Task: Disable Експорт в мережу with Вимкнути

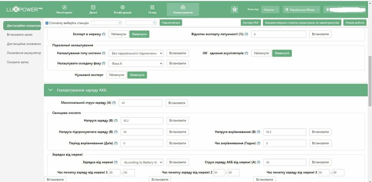Action: [x=139, y=34]
